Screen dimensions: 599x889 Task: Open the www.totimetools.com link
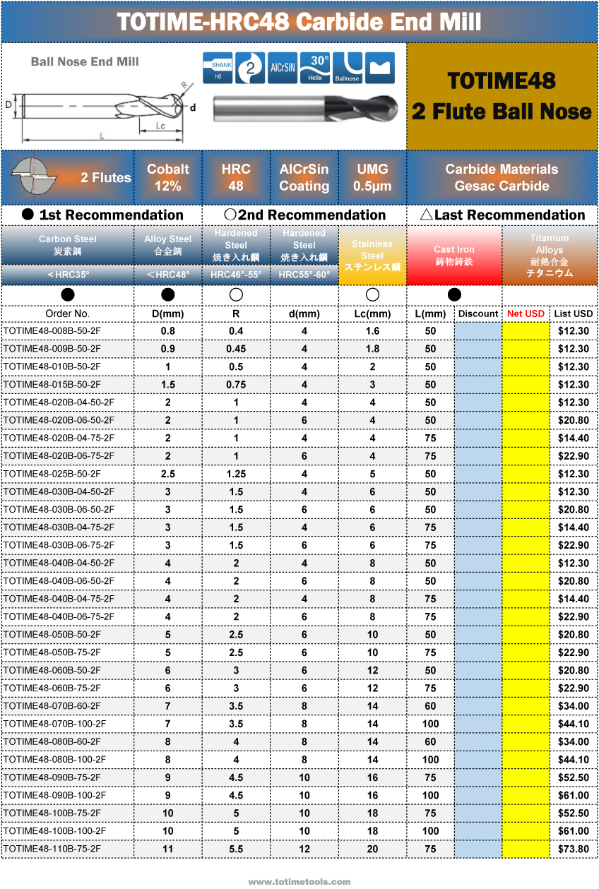pos(299,881)
